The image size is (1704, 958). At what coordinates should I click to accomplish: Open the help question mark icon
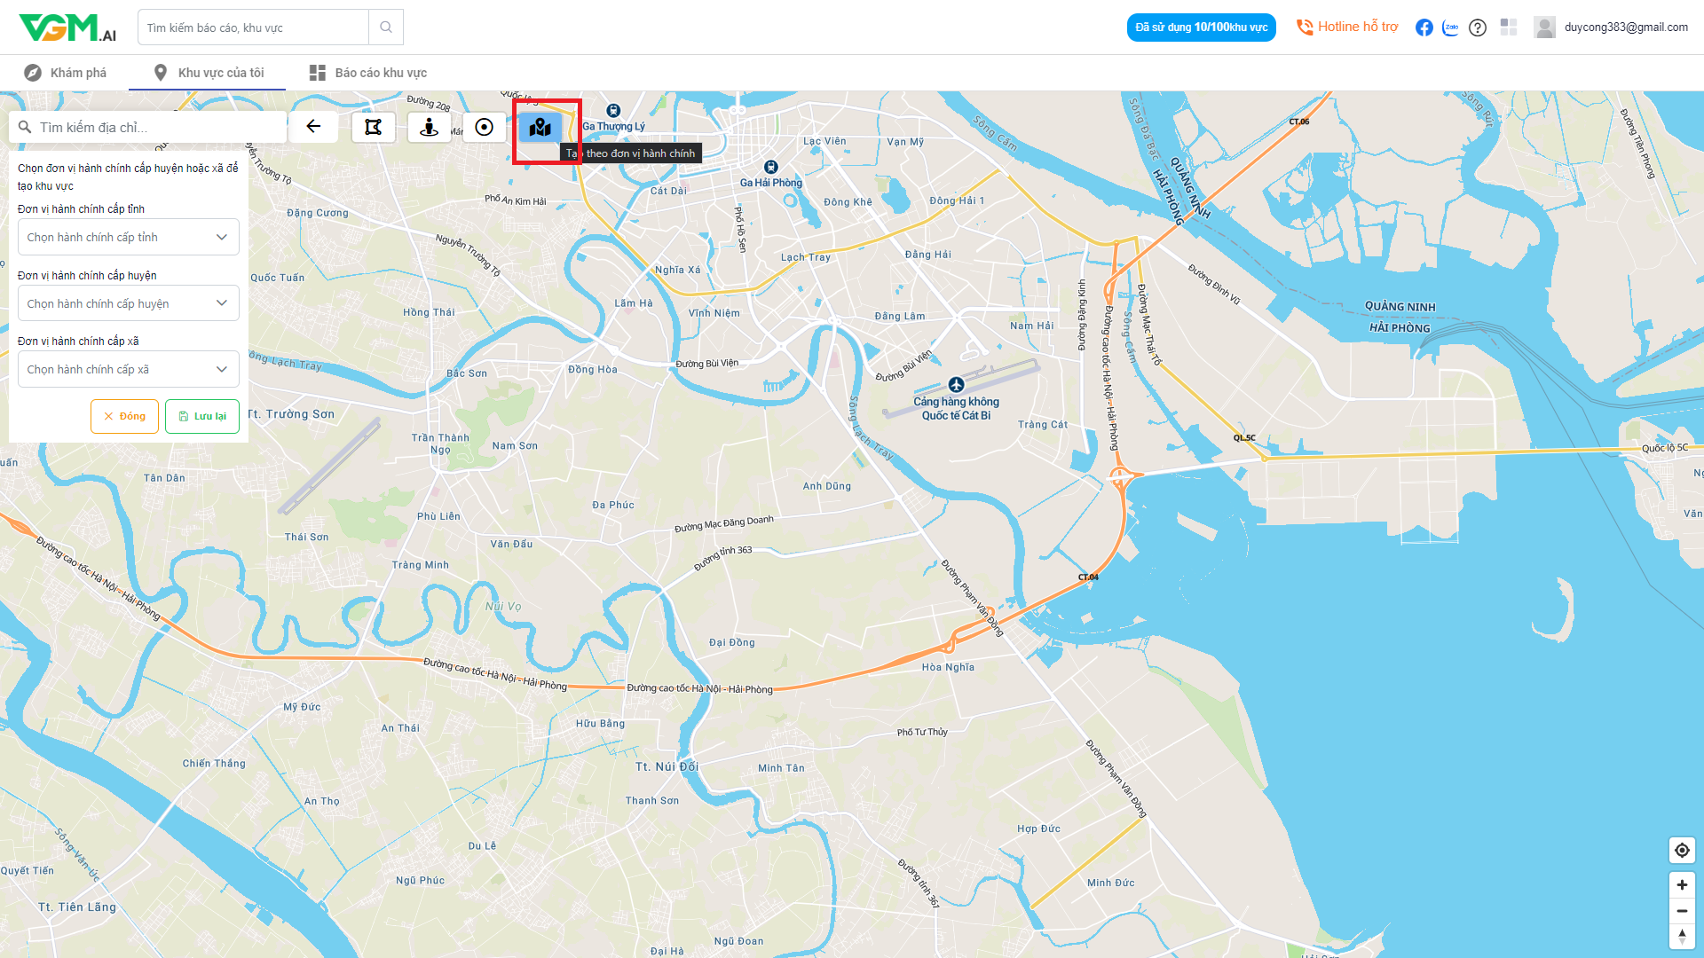pos(1478,27)
